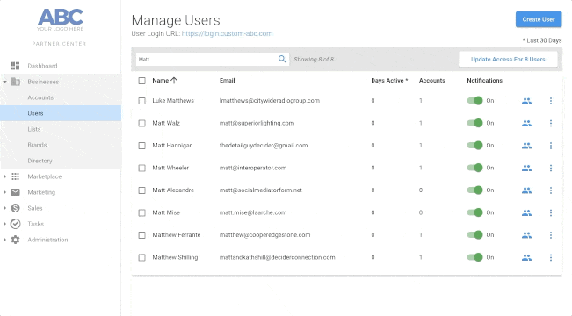
Task: Go to Dashboard label in sidebar
Action: coord(42,66)
